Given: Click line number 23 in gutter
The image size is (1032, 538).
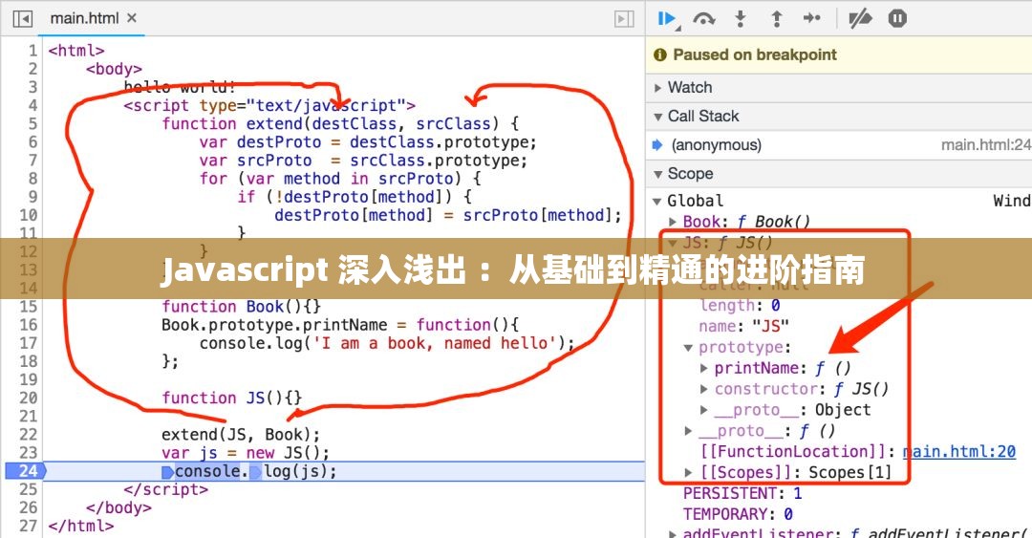Looking at the screenshot, I should pyautogui.click(x=29, y=453).
